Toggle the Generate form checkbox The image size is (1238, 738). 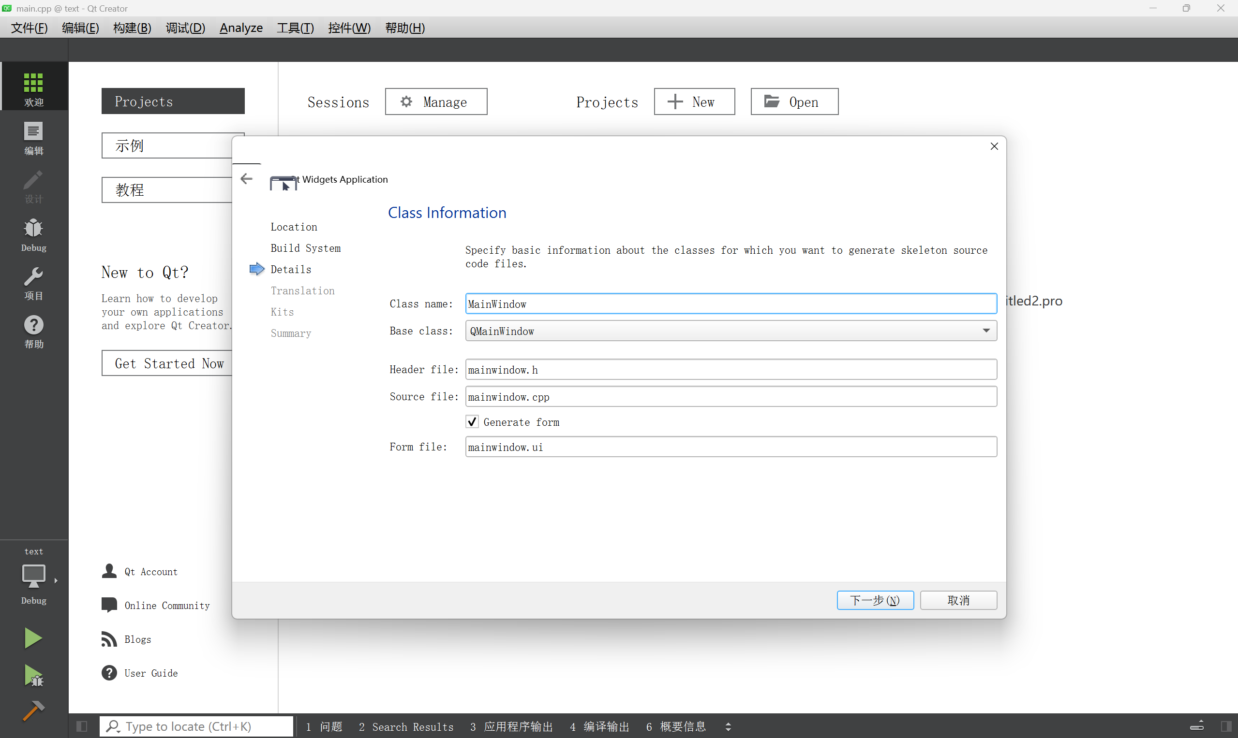point(472,422)
